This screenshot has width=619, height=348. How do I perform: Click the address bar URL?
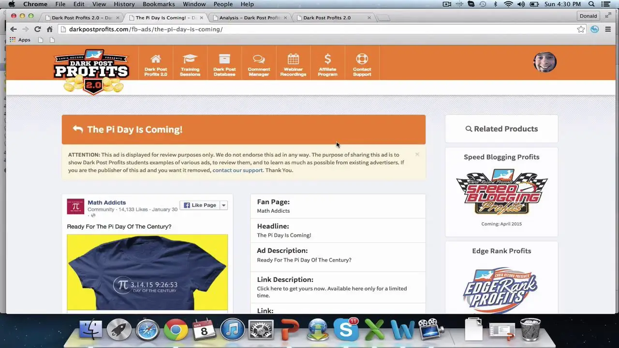tap(146, 29)
